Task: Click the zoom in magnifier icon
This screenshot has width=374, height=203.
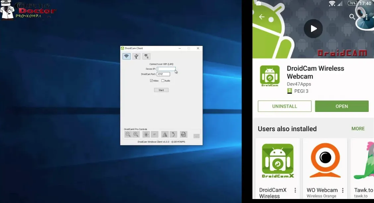Action: pyautogui.click(x=136, y=134)
